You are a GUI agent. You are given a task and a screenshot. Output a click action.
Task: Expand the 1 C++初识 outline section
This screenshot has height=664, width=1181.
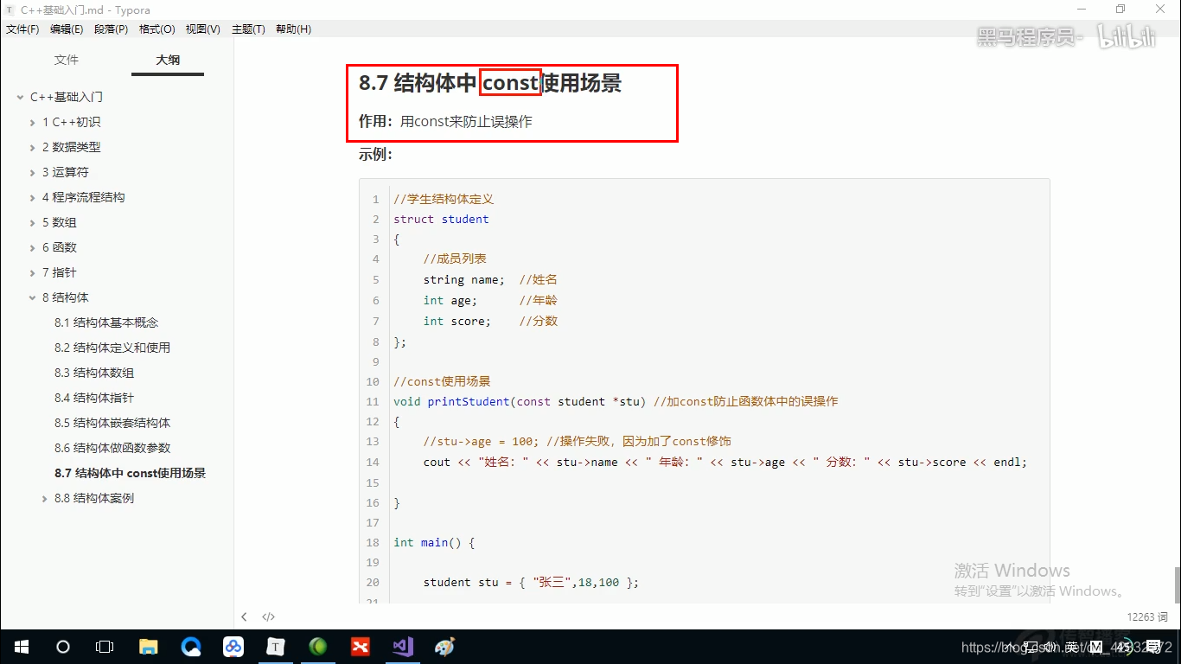(33, 122)
